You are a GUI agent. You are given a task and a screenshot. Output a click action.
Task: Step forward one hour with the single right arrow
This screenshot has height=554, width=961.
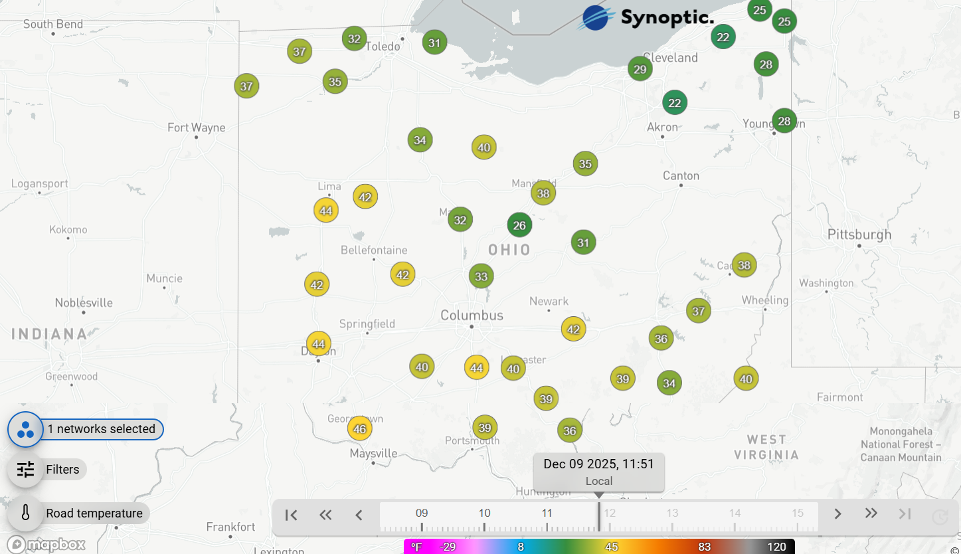pyautogui.click(x=837, y=515)
